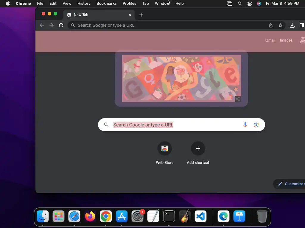Click the Google Doodle image

(x=181, y=78)
